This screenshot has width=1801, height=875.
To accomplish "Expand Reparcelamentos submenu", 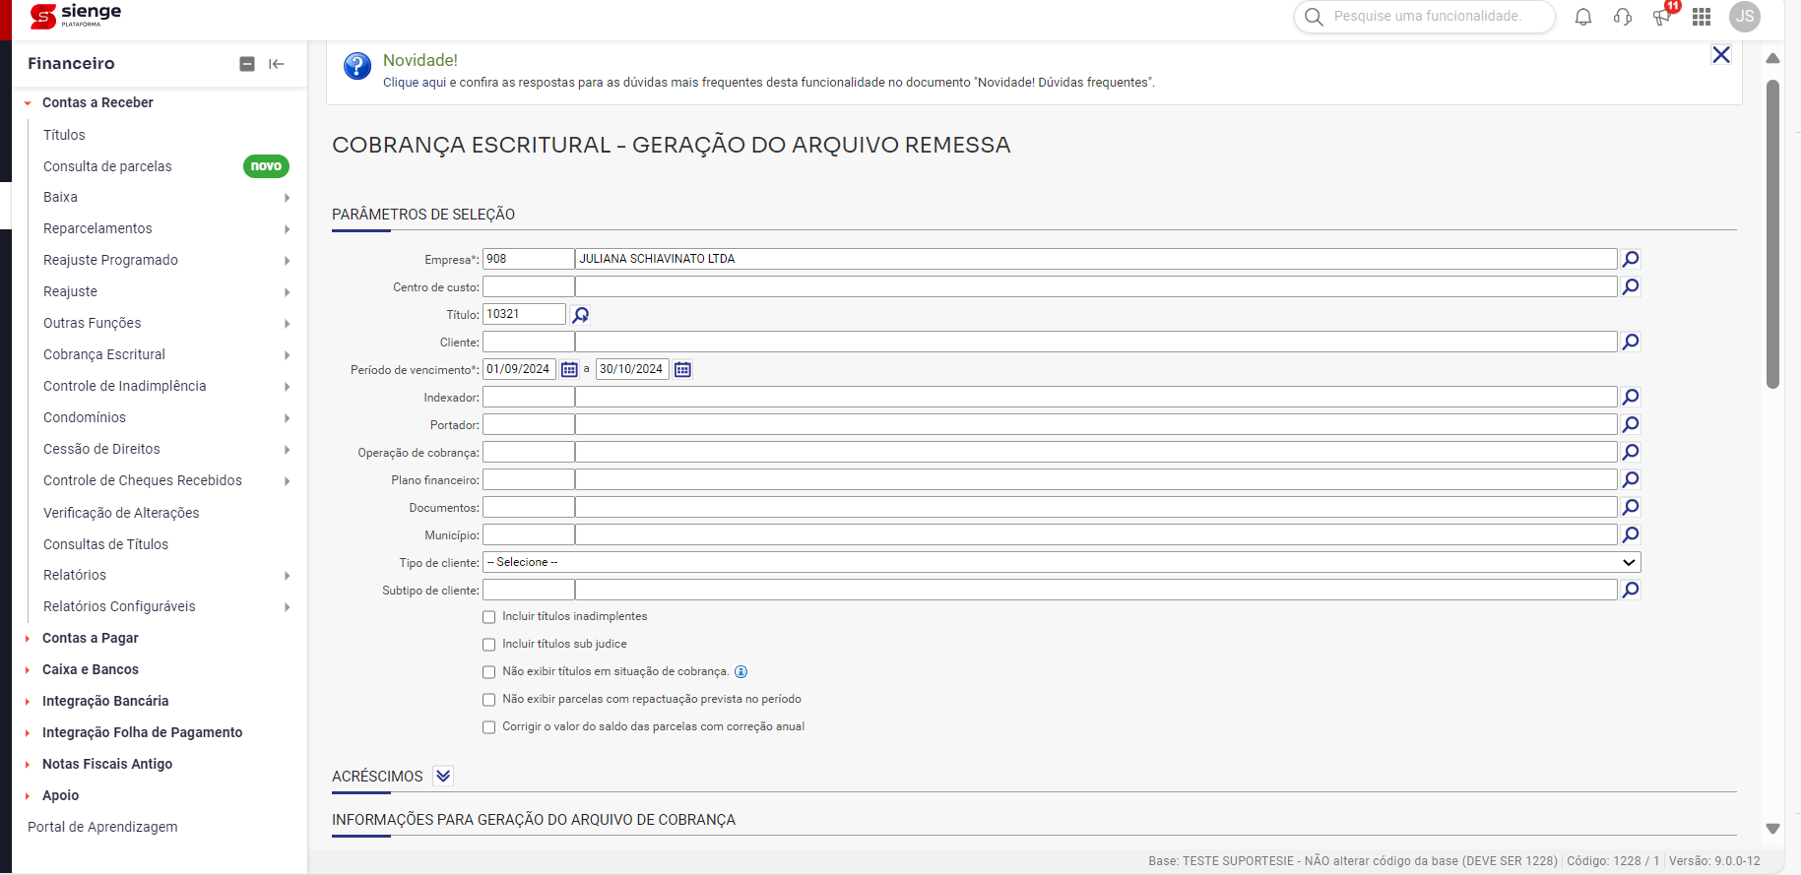I will coord(288,229).
